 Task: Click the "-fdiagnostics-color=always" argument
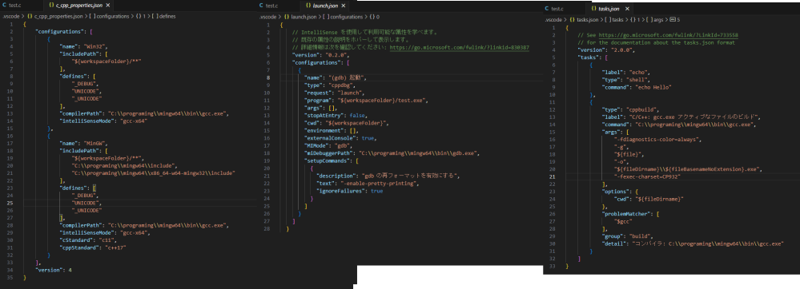pyautogui.click(x=658, y=139)
